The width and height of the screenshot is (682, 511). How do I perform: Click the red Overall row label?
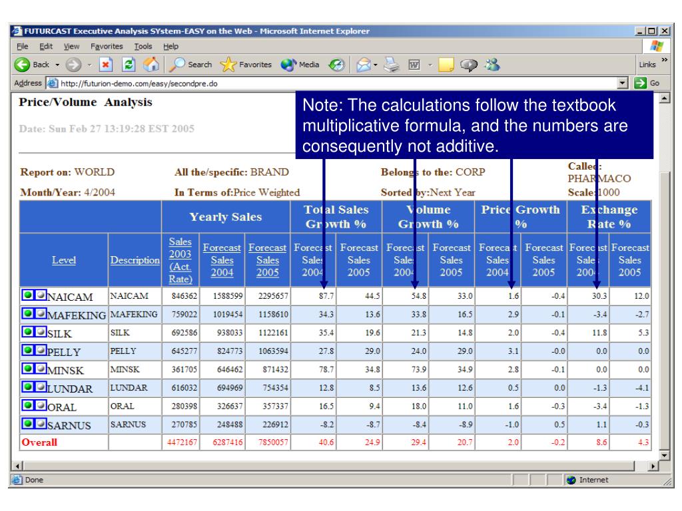(x=39, y=442)
